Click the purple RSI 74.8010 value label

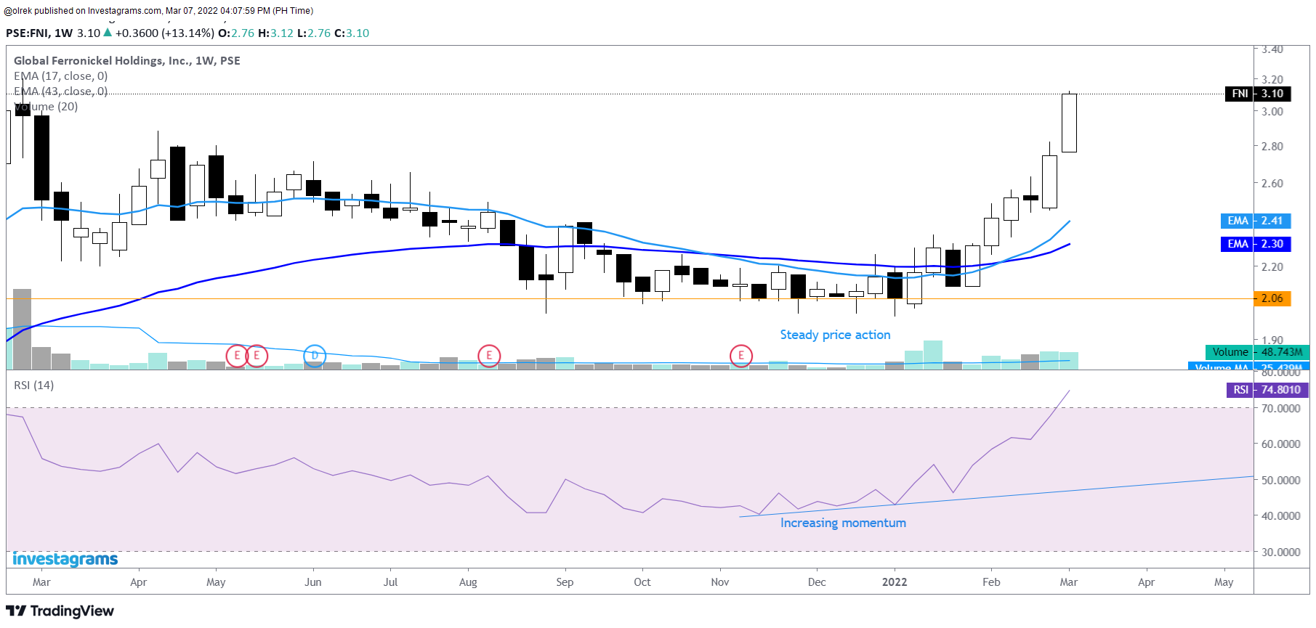click(x=1267, y=390)
